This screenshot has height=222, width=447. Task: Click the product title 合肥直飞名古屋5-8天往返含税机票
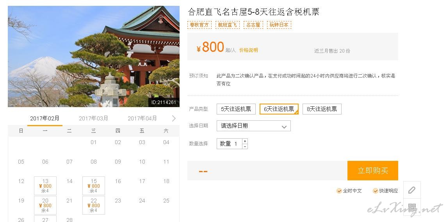253,12
